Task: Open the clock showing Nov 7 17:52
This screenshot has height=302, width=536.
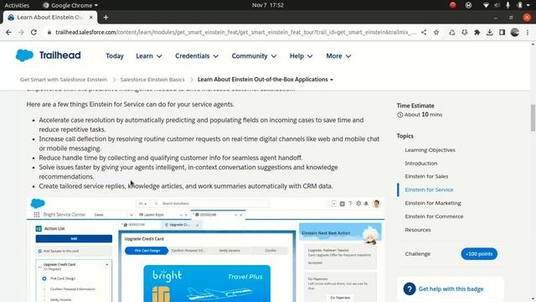Action: [x=268, y=5]
